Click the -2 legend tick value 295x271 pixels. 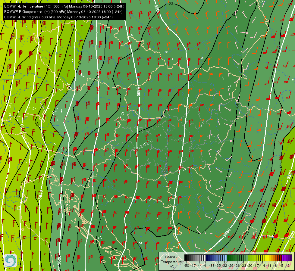coord(288,266)
